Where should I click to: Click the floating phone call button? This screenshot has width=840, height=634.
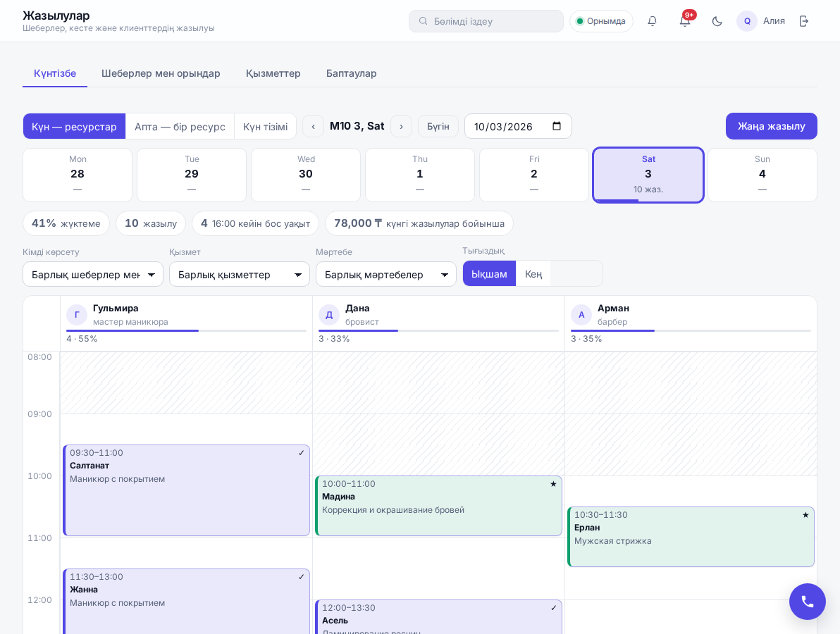point(808,602)
